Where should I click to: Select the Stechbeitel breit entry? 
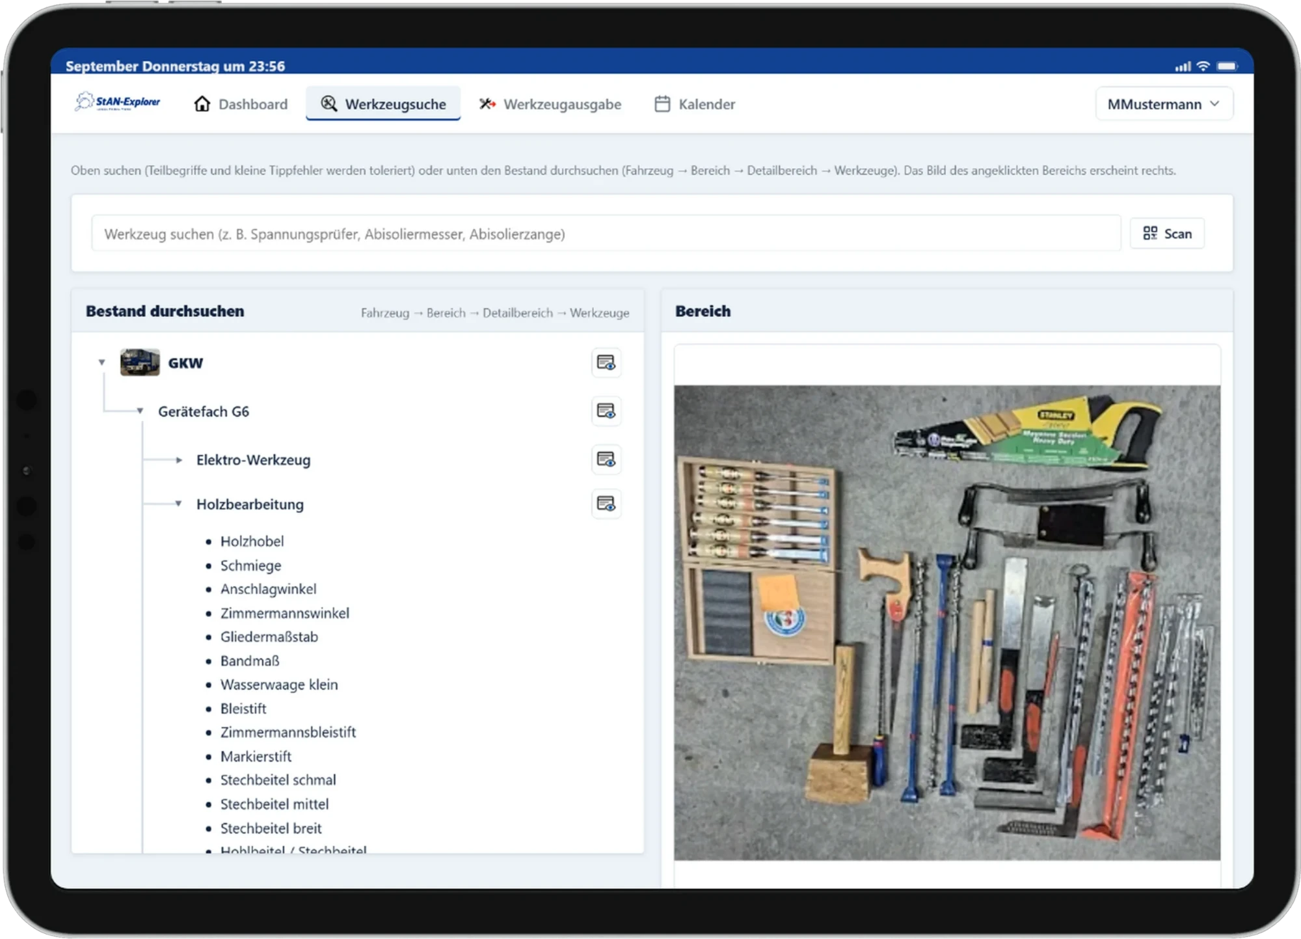point(271,828)
